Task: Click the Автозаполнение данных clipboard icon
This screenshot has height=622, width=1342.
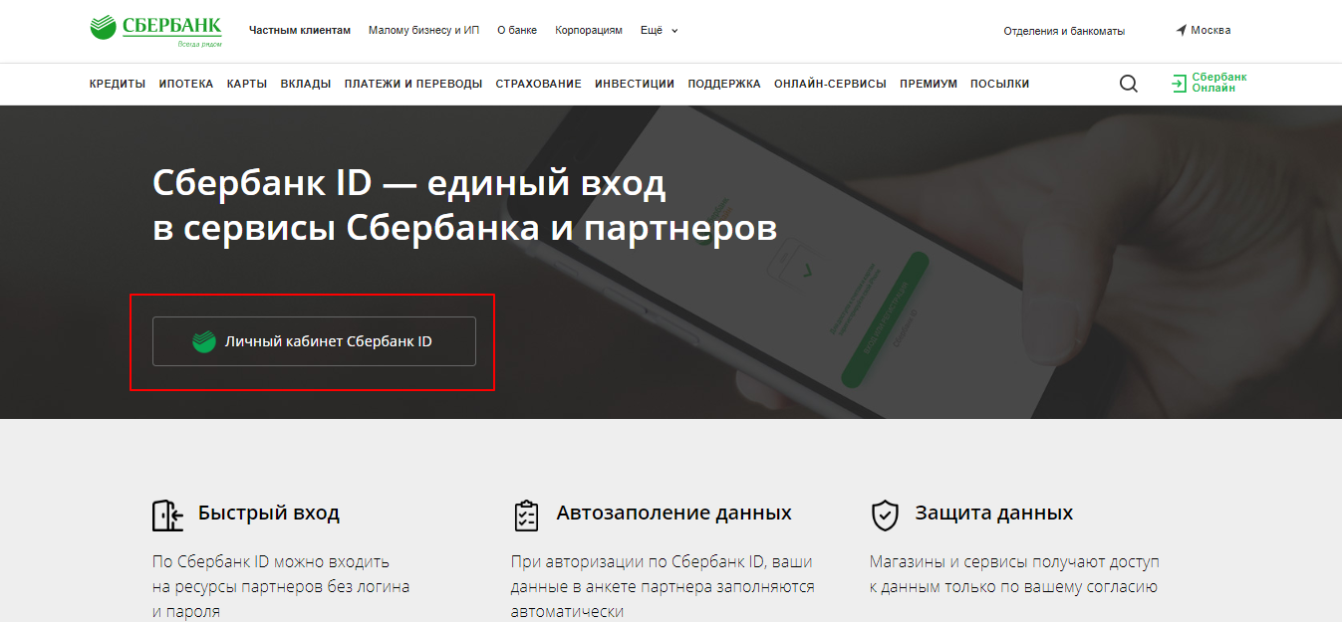Action: pos(526,515)
